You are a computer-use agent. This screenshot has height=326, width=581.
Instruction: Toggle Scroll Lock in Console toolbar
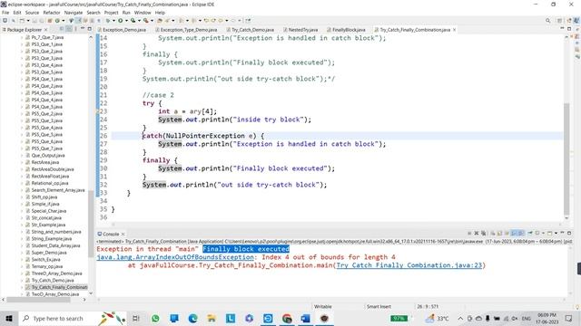(x=499, y=234)
